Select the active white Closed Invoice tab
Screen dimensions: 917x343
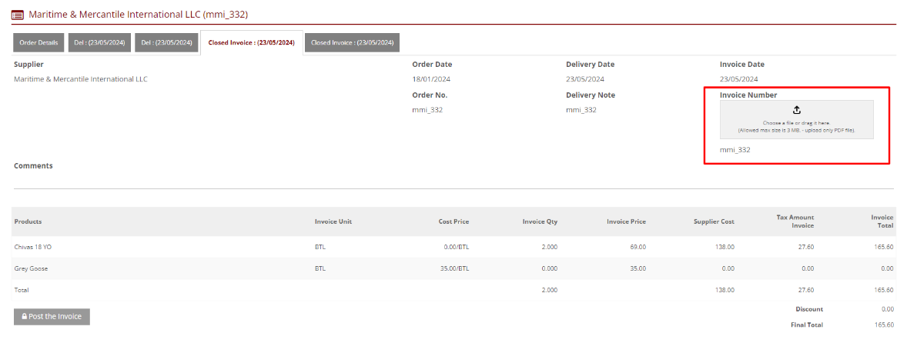pos(251,42)
